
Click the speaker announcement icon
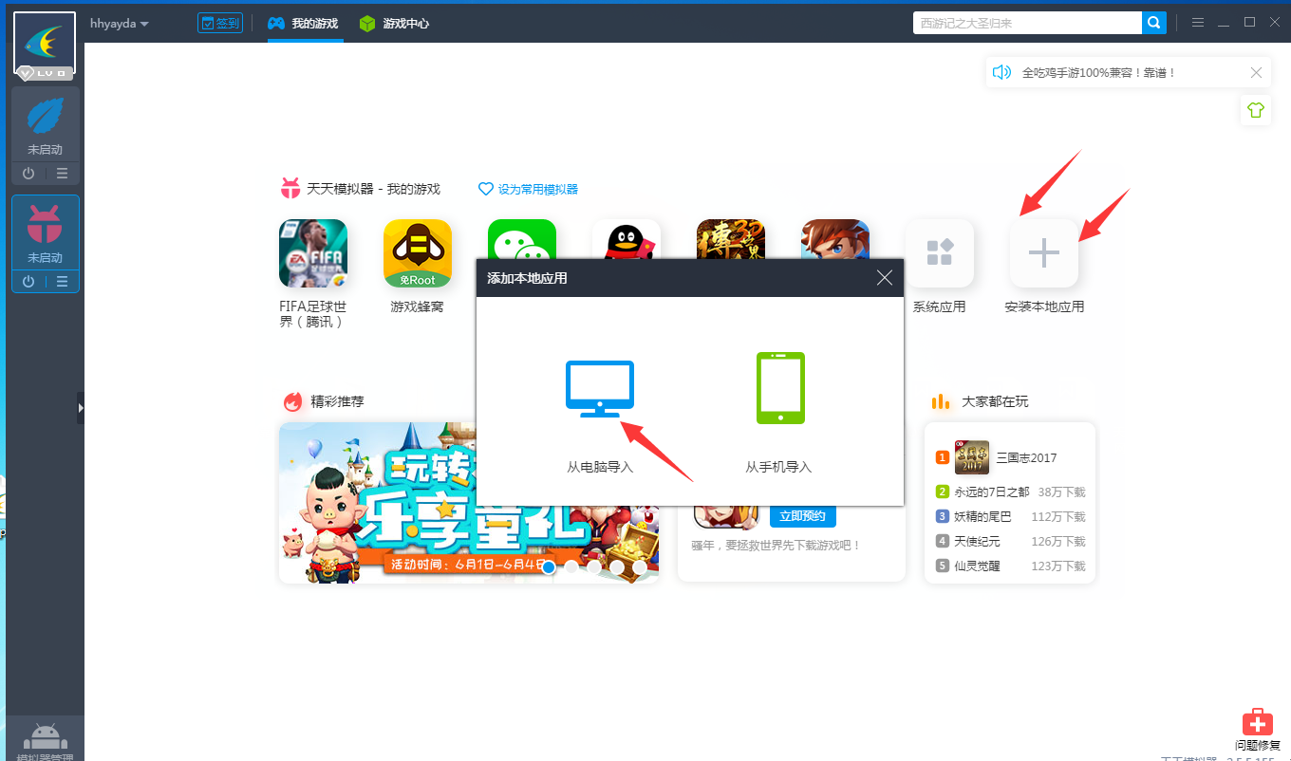1001,72
